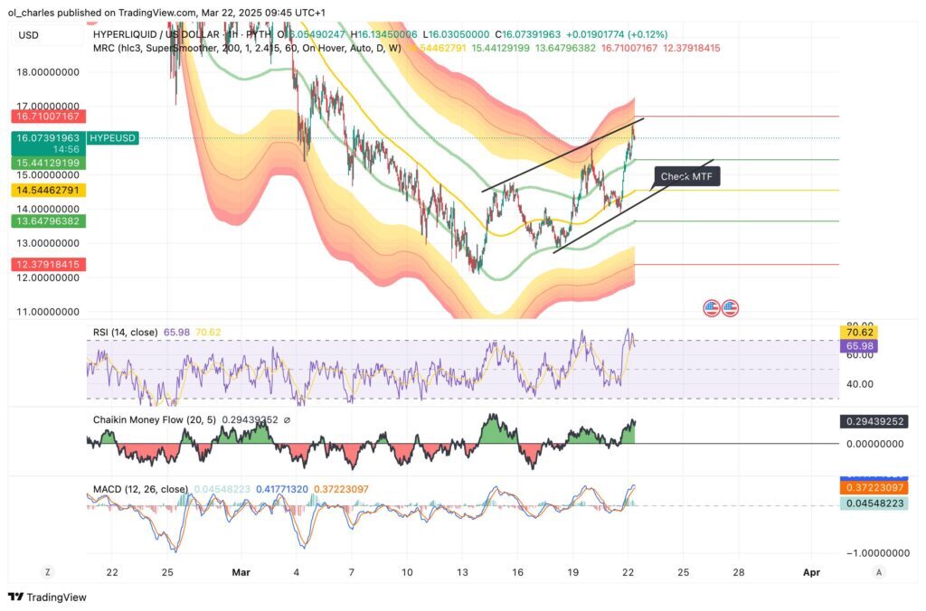
Task: Click the yellow 14.54462791 mean level label
Action: [48, 191]
